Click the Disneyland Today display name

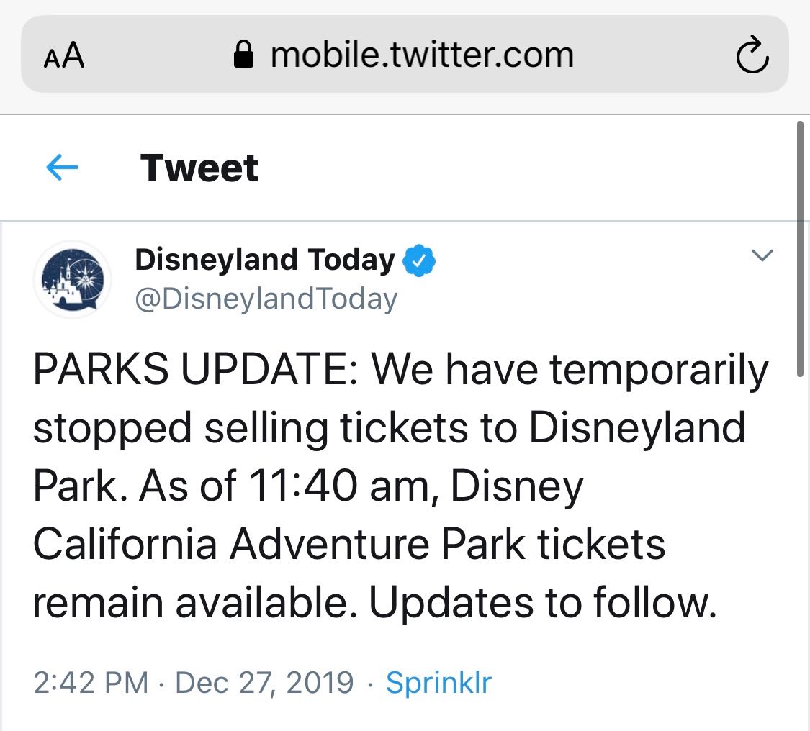coord(265,259)
